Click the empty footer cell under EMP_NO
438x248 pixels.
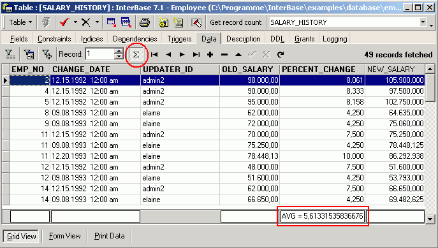click(x=30, y=216)
